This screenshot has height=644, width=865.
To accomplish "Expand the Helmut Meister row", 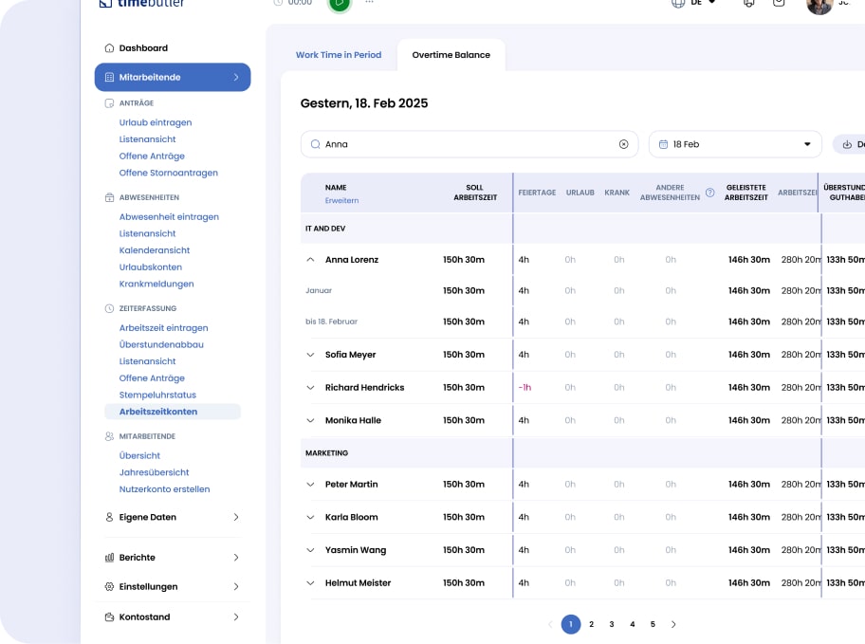I will (x=310, y=582).
